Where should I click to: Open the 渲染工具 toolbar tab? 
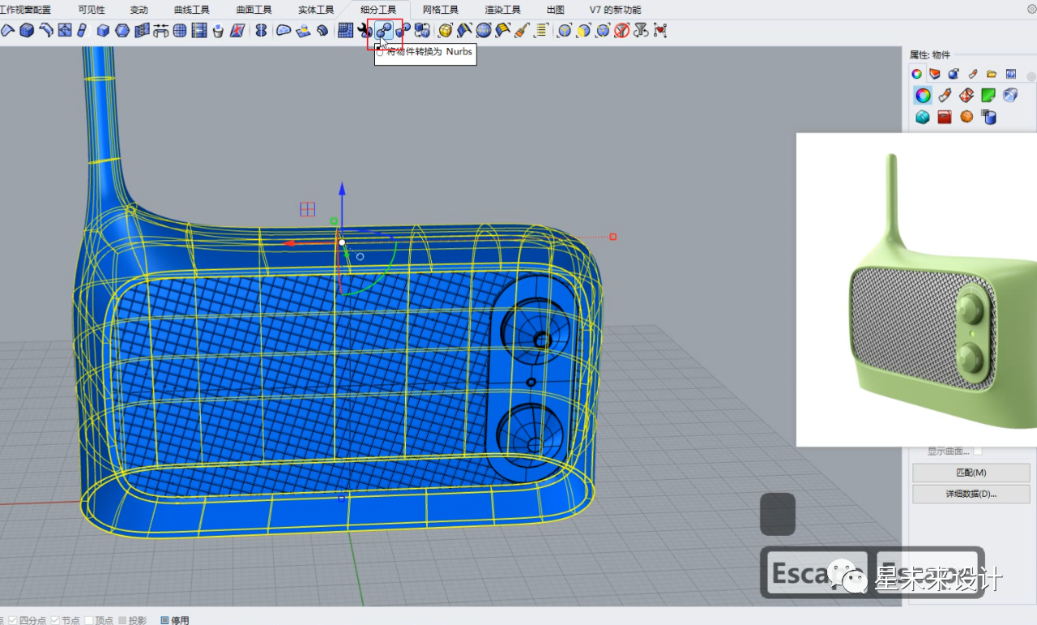[503, 10]
